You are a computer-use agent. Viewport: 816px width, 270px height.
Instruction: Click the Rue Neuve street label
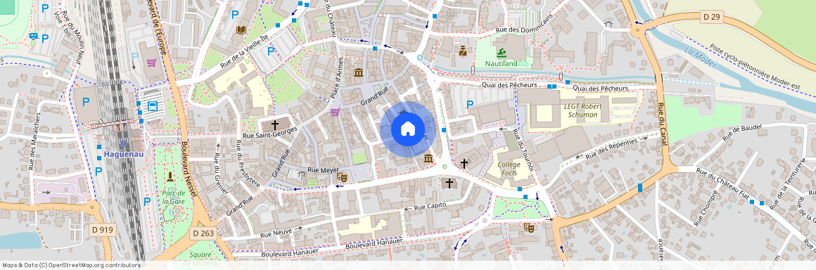(x=276, y=232)
